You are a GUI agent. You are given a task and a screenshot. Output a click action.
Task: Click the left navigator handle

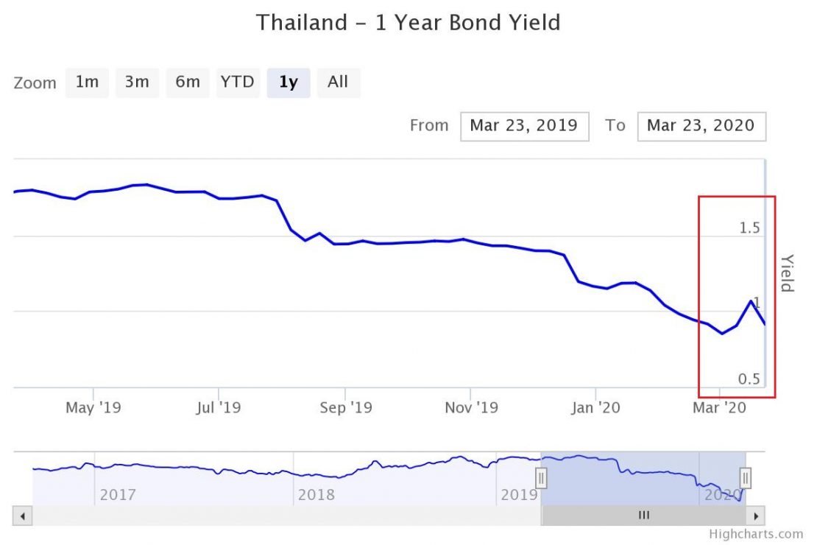[541, 477]
